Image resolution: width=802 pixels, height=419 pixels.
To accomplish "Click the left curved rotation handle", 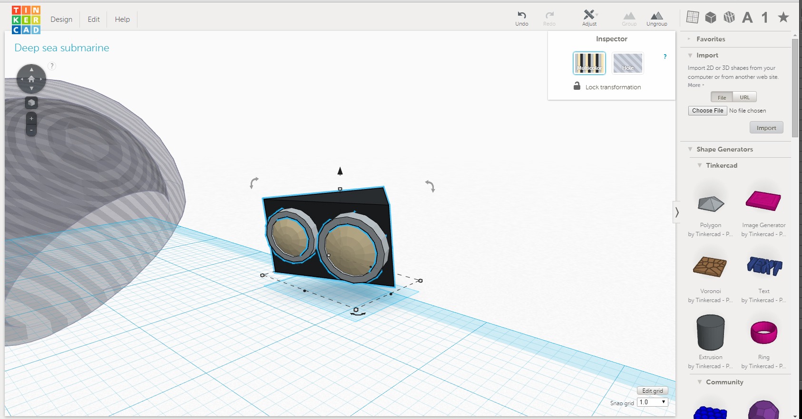I will click(254, 182).
